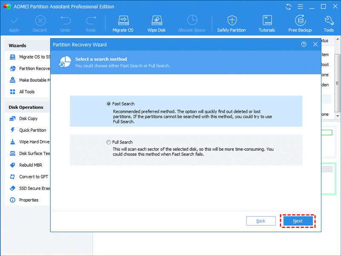Click the Full Search description text
The width and height of the screenshot is (341, 256).
[193, 152]
